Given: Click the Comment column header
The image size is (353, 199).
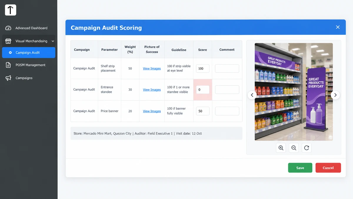Looking at the screenshot, I should pos(227,50).
